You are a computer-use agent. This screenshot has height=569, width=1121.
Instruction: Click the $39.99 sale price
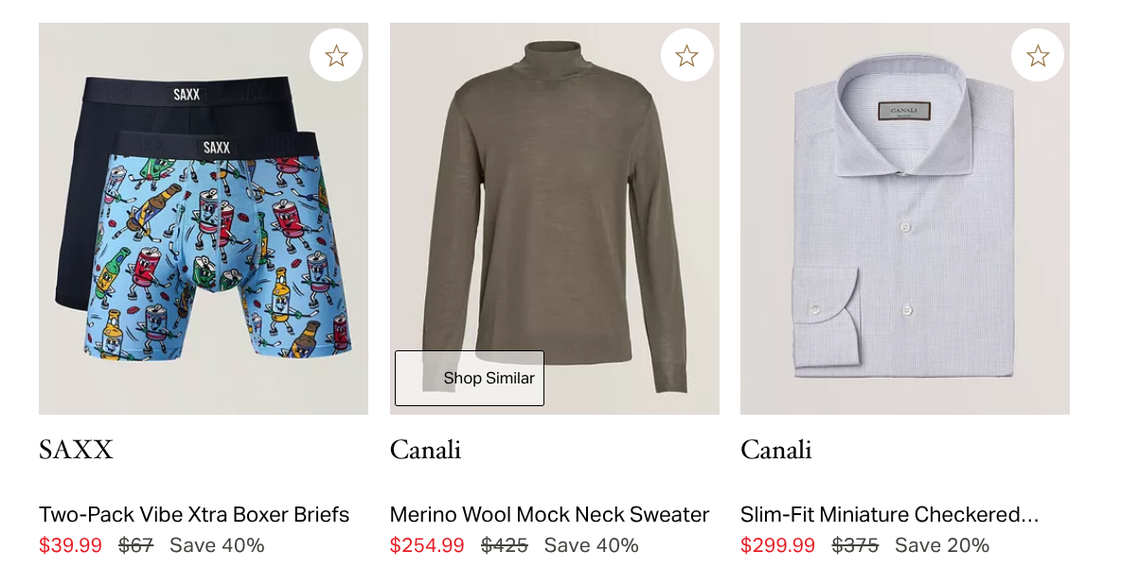pyautogui.click(x=71, y=545)
